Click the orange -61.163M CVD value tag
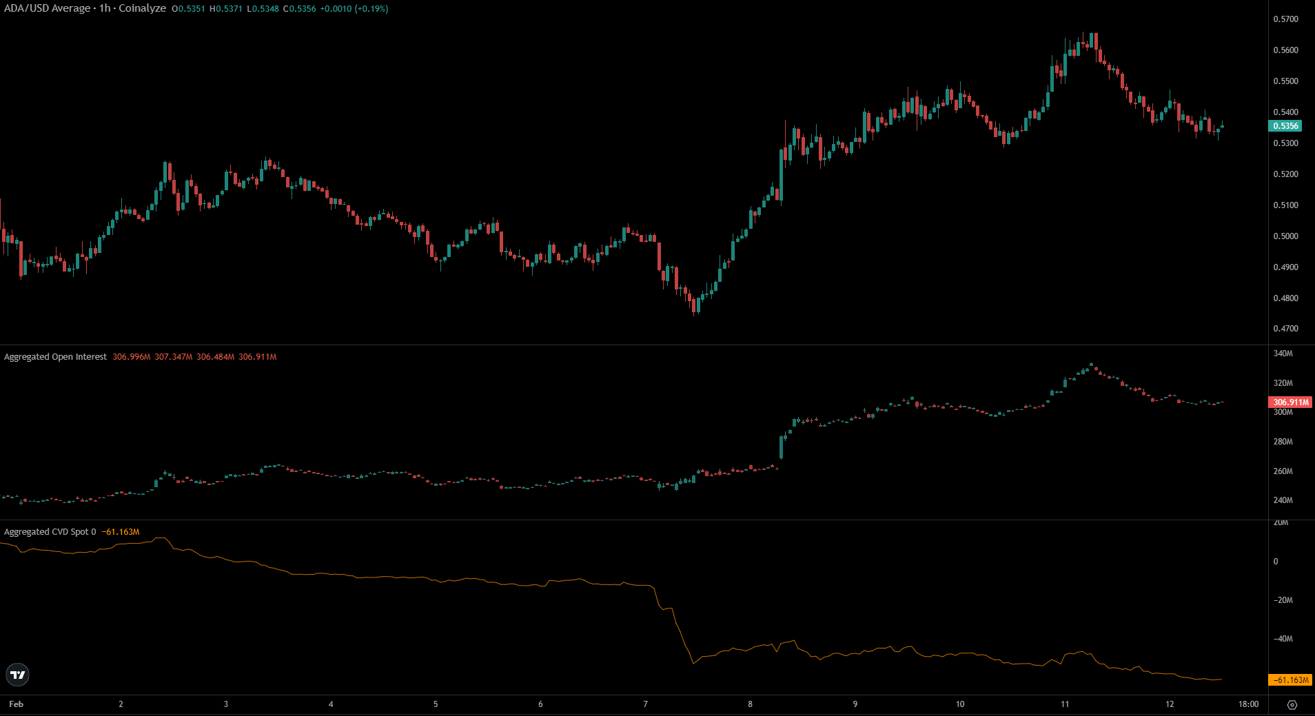This screenshot has height=716, width=1315. (1289, 680)
